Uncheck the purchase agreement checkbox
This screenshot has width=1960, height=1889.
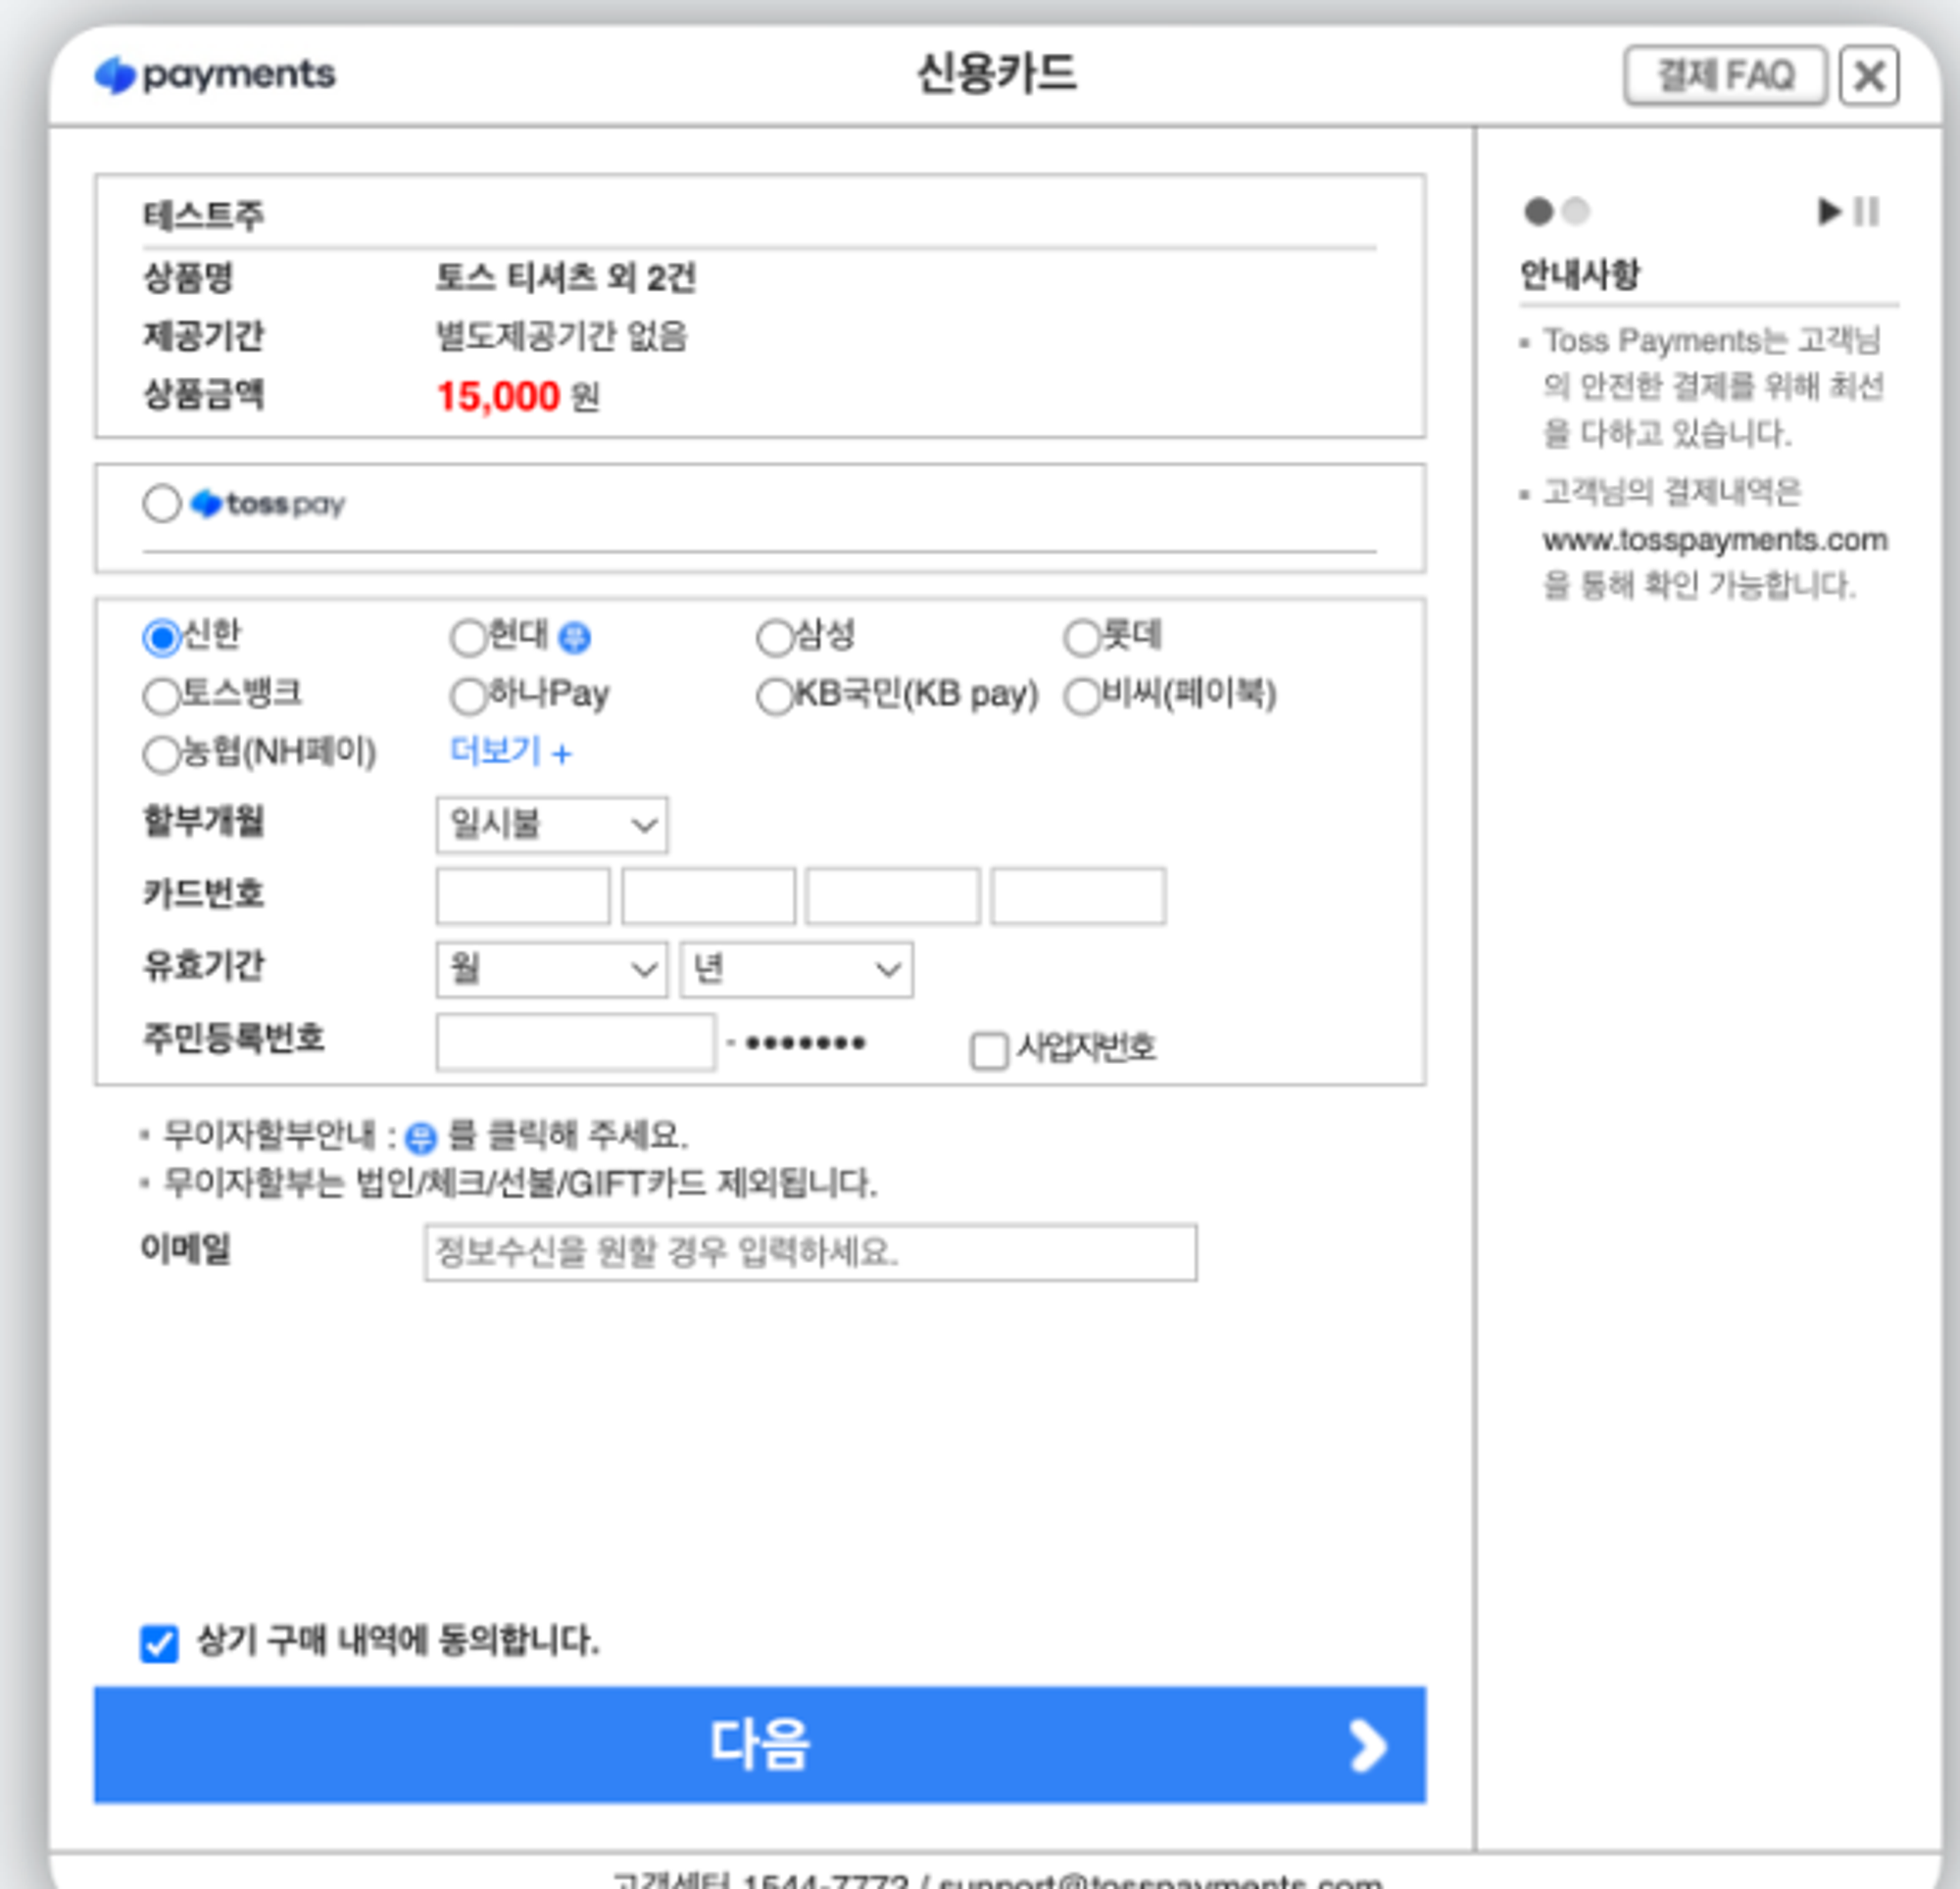click(159, 1643)
